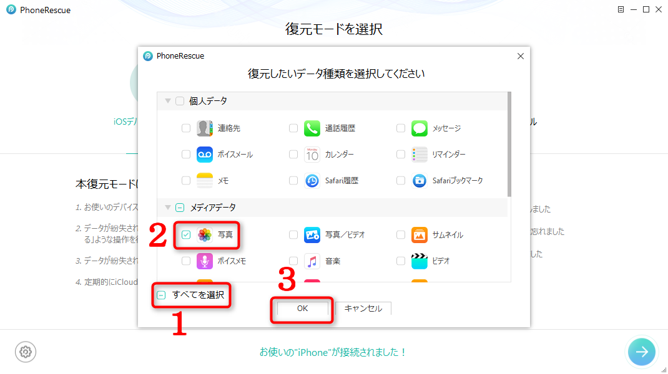Viewport: 668px width, 374px height.
Task: Check the 個人データ group checkbox
Action: click(x=180, y=101)
